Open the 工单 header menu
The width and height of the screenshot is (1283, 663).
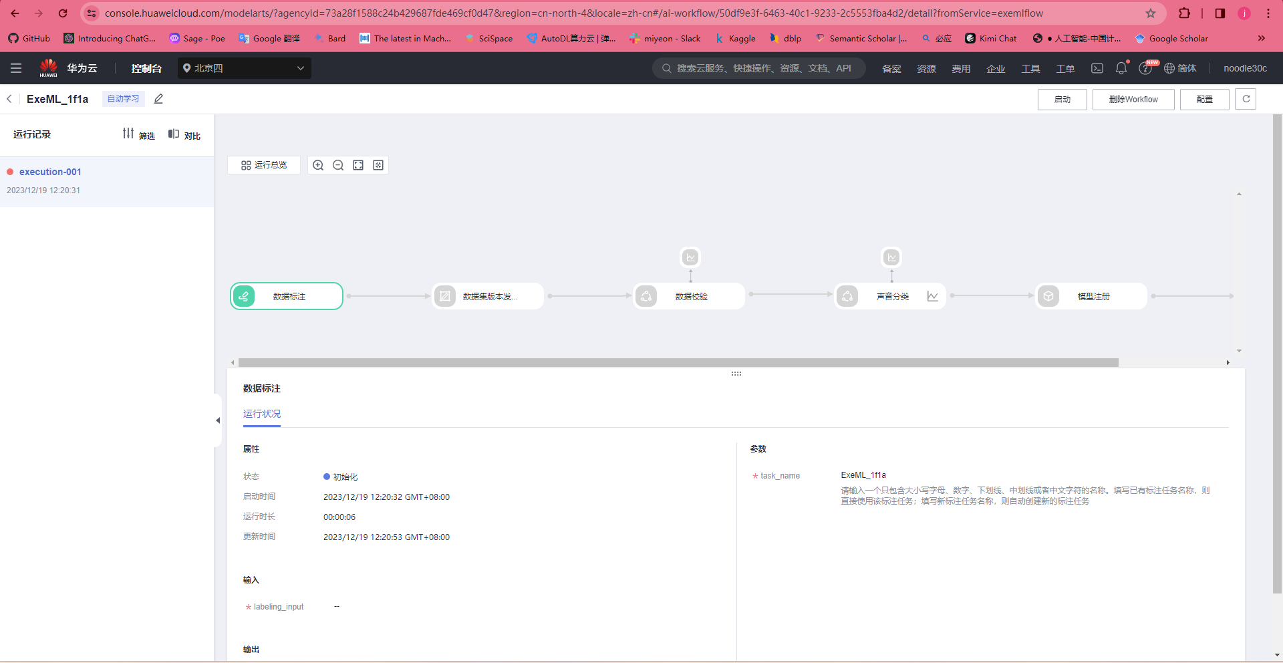1065,69
